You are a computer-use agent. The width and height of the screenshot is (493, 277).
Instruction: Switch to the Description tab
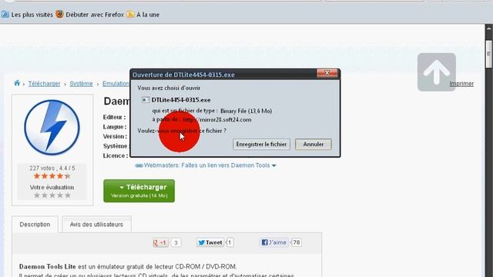point(35,225)
